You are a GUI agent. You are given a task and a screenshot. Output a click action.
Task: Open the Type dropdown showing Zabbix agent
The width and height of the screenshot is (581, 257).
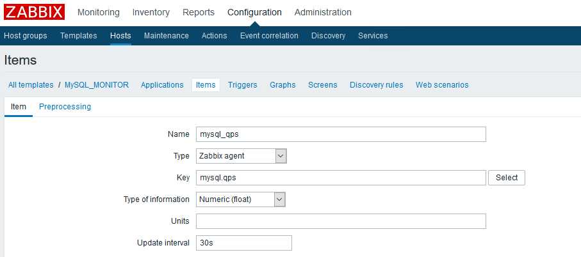[x=241, y=156]
